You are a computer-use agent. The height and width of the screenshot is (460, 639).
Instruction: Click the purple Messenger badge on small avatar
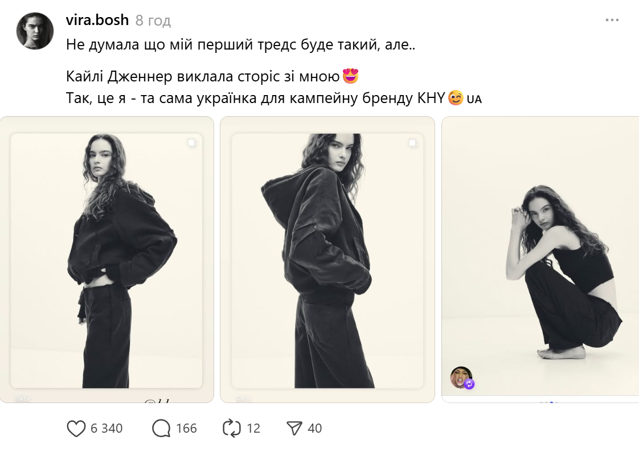[469, 384]
